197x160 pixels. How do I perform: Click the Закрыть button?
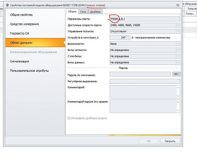pyautogui.click(x=170, y=141)
